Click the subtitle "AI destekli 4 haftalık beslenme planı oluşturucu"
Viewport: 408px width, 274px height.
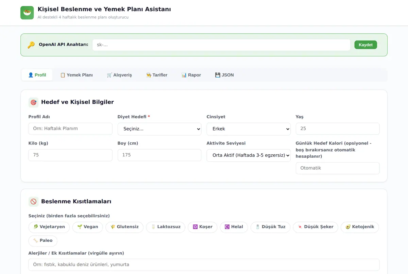pyautogui.click(x=83, y=17)
